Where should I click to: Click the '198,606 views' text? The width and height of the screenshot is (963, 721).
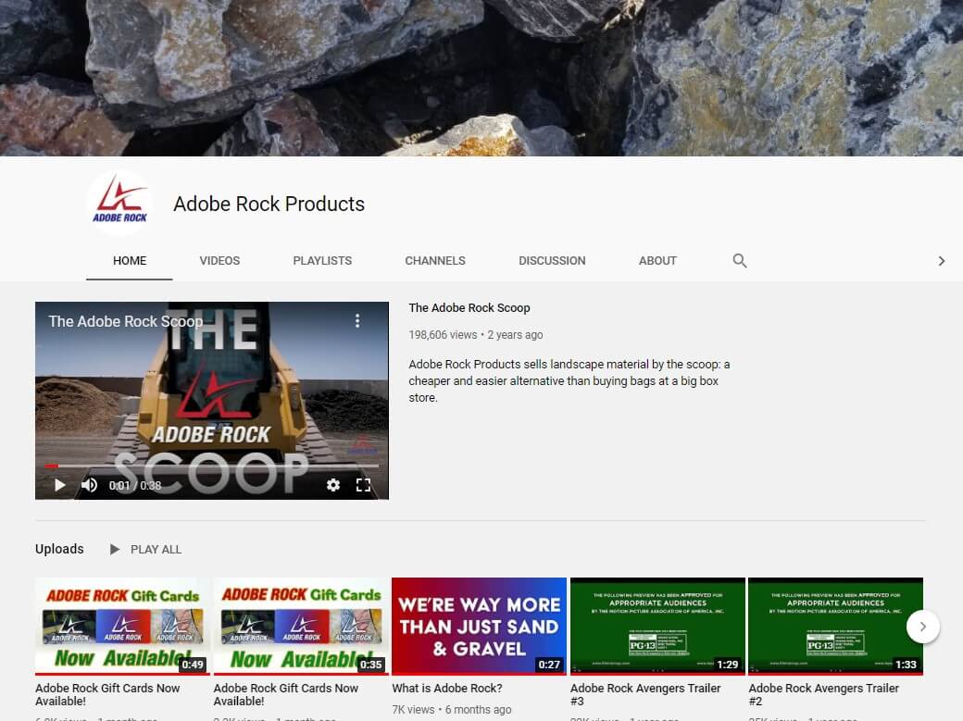coord(443,335)
